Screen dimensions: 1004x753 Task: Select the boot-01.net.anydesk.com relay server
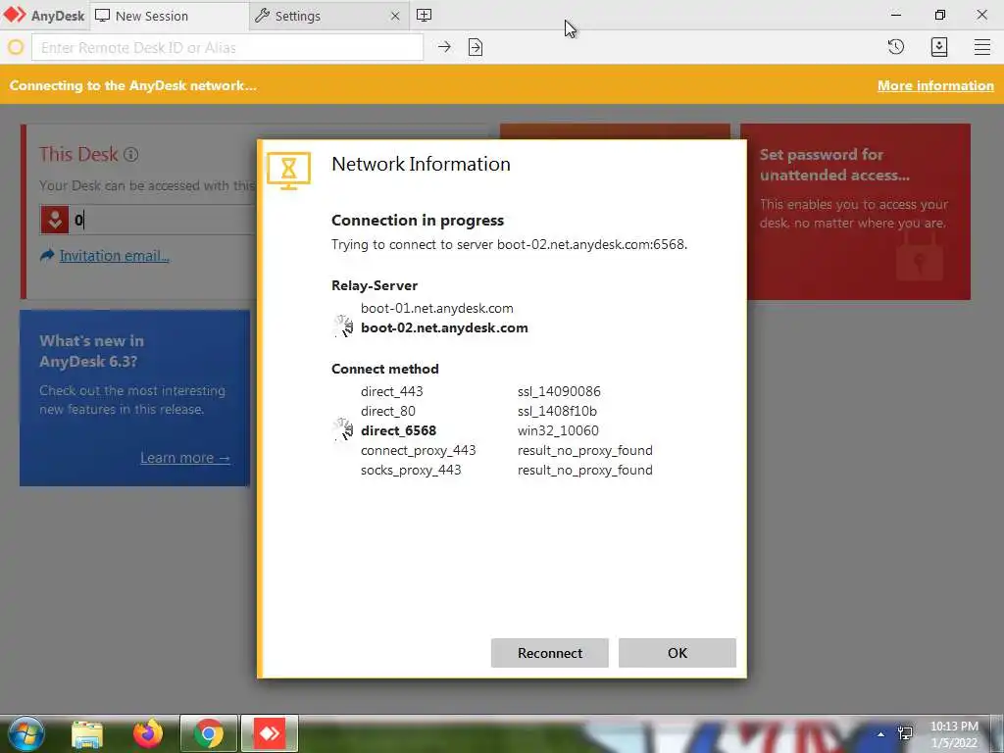(436, 308)
